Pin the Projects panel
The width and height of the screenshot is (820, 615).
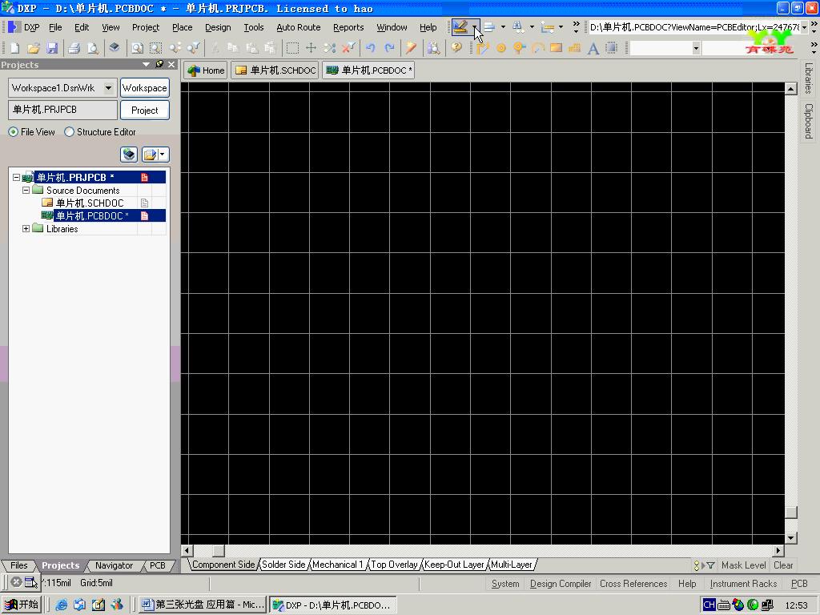click(x=159, y=64)
